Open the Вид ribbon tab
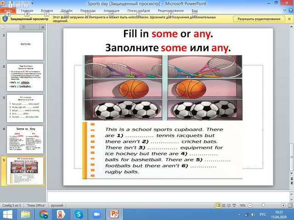This screenshot has height=220, width=294. coord(195,11)
